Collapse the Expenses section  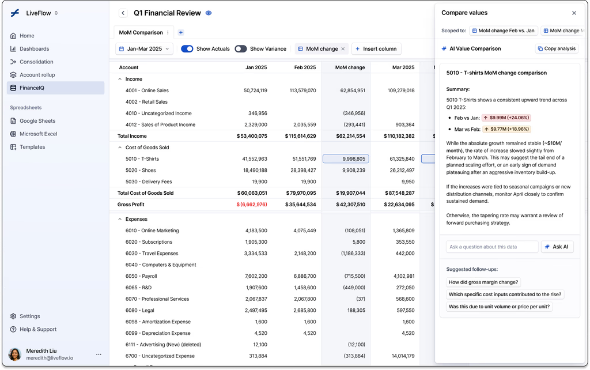pyautogui.click(x=120, y=219)
